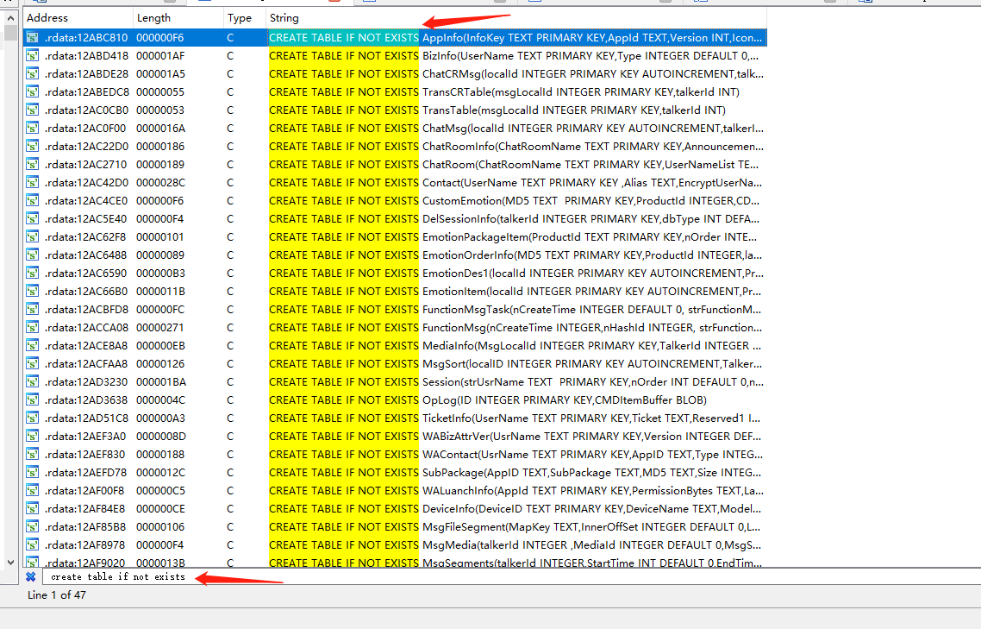Click the string icon beside the TicketInfo entry
Viewport: 981px width, 629px height.
pyautogui.click(x=30, y=418)
